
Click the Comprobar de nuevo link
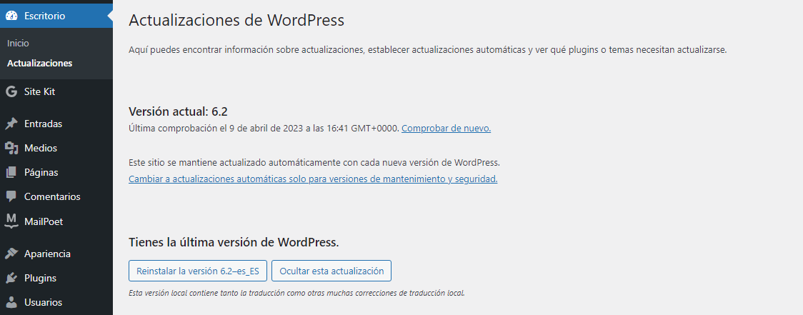[446, 128]
